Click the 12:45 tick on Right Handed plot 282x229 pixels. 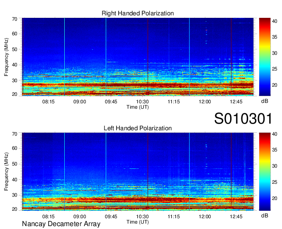click(x=236, y=102)
